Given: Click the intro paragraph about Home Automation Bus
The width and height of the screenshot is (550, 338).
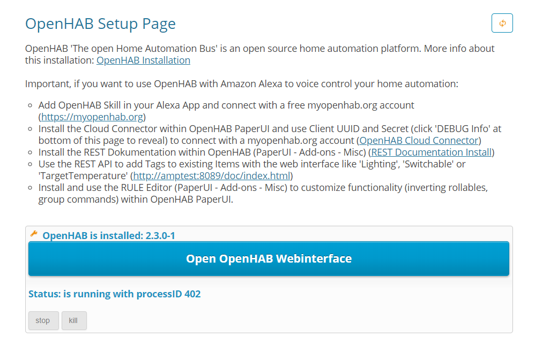Looking at the screenshot, I should [259, 54].
